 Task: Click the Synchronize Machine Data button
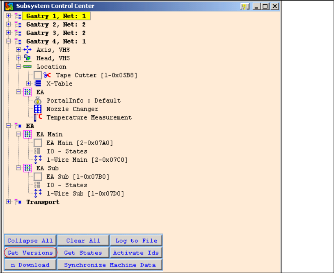[x=110, y=265]
